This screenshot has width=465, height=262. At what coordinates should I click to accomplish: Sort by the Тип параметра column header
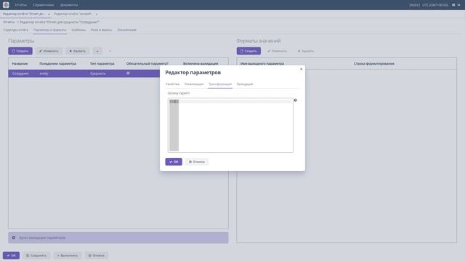pyautogui.click(x=102, y=63)
